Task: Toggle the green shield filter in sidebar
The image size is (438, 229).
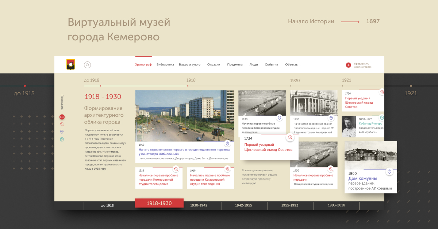Action: 62,140
